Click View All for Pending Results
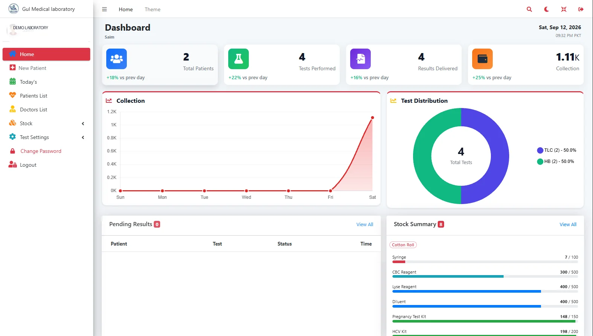Image resolution: width=593 pixels, height=336 pixels. (x=364, y=224)
